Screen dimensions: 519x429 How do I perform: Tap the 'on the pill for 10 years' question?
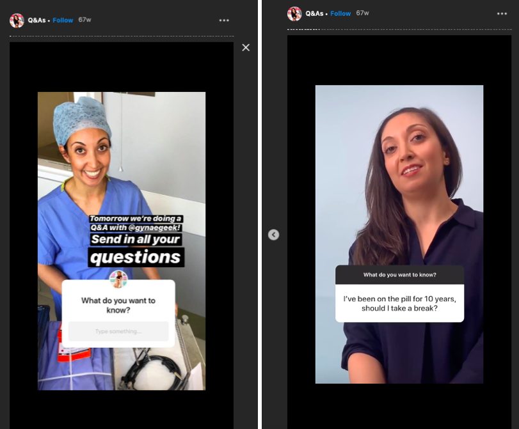tap(400, 303)
